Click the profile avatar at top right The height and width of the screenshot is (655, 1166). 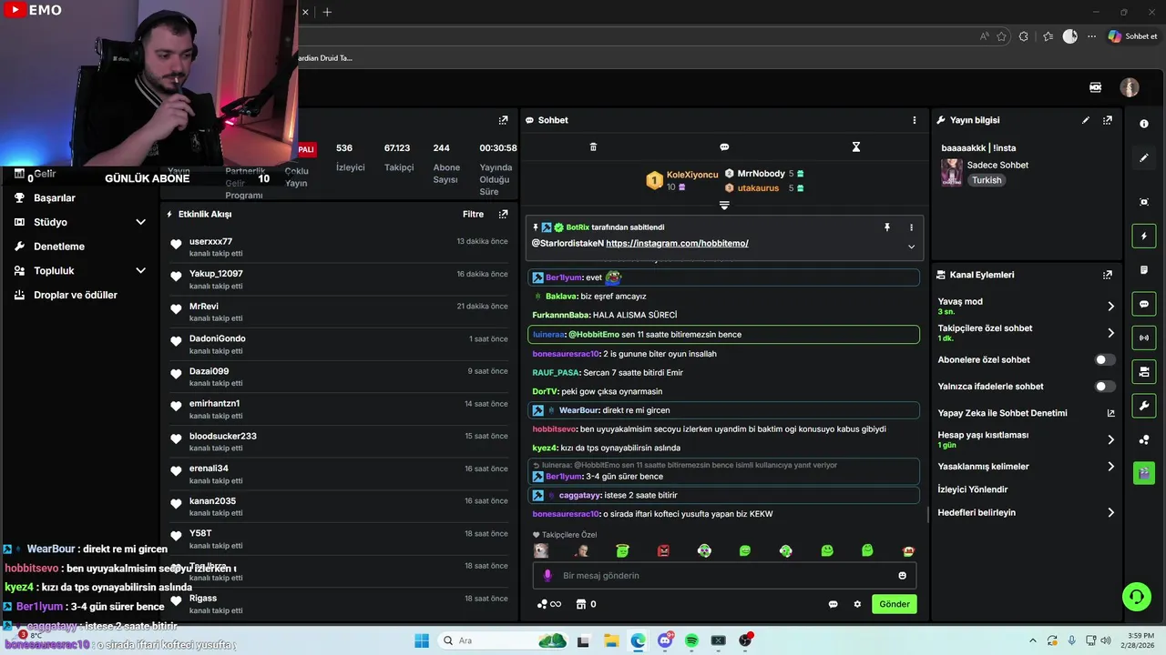coord(1130,87)
